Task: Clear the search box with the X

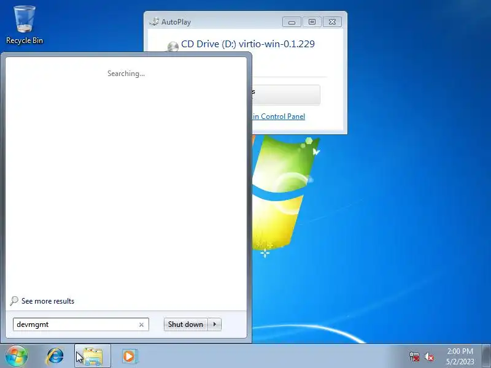Action: click(x=141, y=324)
